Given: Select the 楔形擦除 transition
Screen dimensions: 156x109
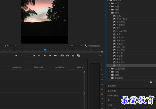Looking at the screenshot, I should (121, 41).
